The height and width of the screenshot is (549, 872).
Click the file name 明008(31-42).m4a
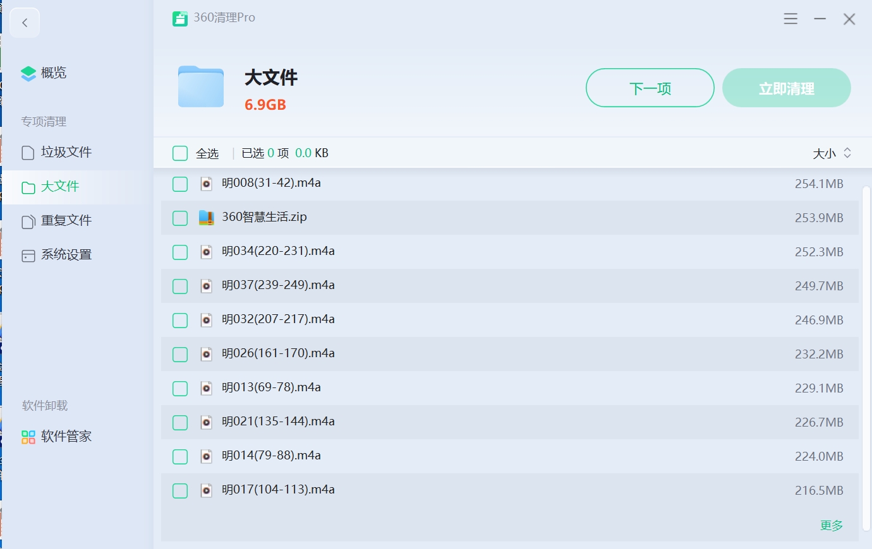[272, 183]
